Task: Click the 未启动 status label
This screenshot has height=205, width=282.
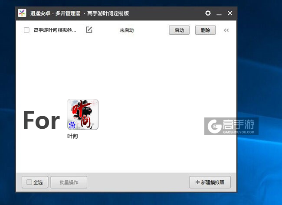Action: tap(127, 30)
